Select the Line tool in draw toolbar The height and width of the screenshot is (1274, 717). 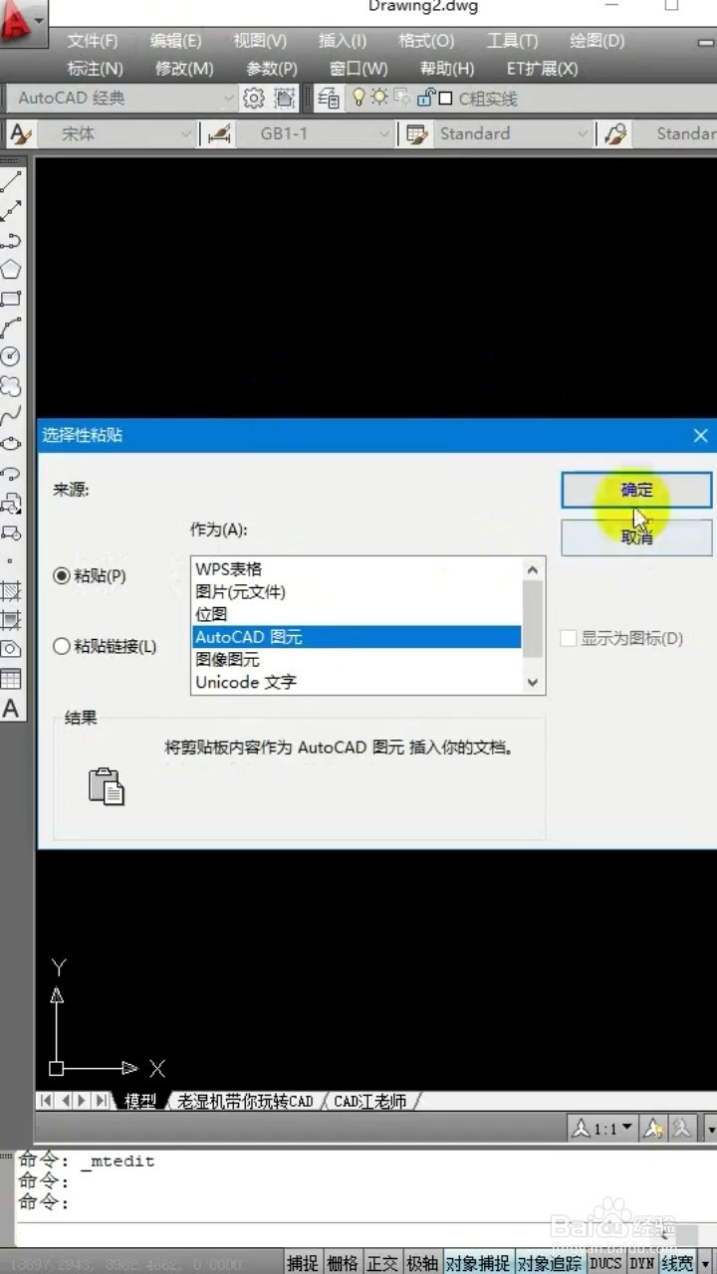click(11, 182)
